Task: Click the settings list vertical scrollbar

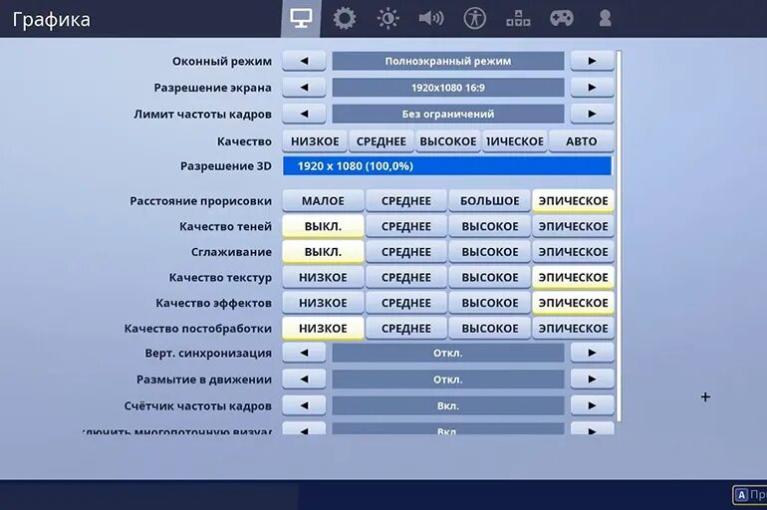Action: (619, 236)
